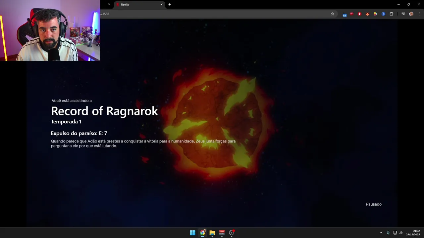Image resolution: width=424 pixels, height=238 pixels.
Task: Click the streamer webcam overlay
Action: [x=50, y=30]
